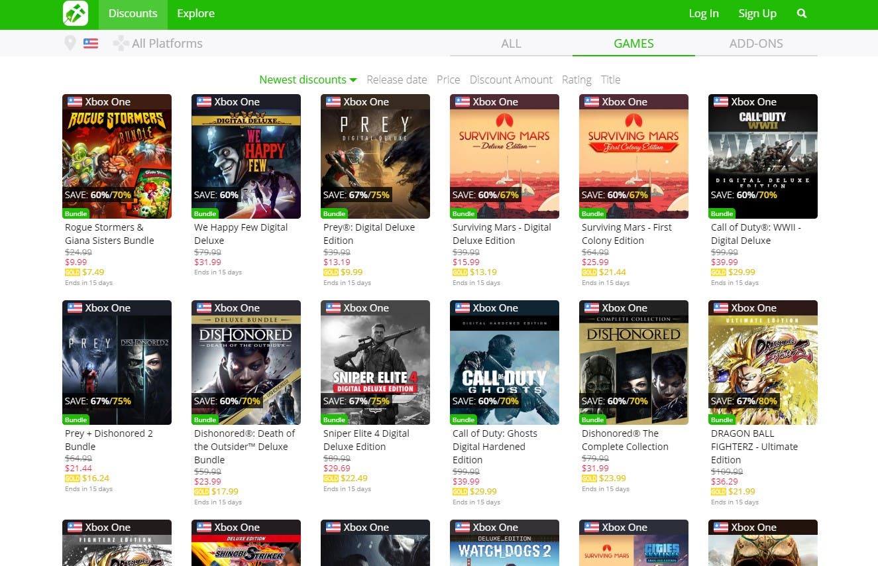Screen dimensions: 878x566
Task: Click Bundle tag on We Happy Few card
Action: 205,213
